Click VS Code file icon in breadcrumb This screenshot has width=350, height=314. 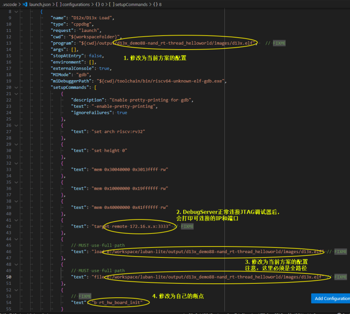[25, 4]
